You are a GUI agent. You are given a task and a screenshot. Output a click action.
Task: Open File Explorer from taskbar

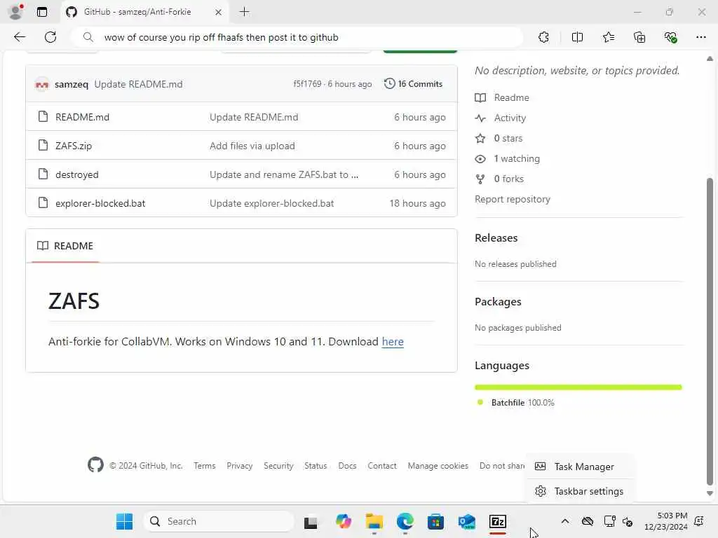[x=374, y=521]
